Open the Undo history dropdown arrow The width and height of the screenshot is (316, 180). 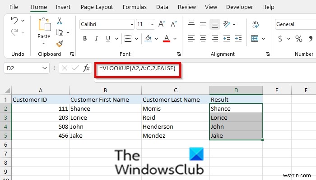pos(23,21)
